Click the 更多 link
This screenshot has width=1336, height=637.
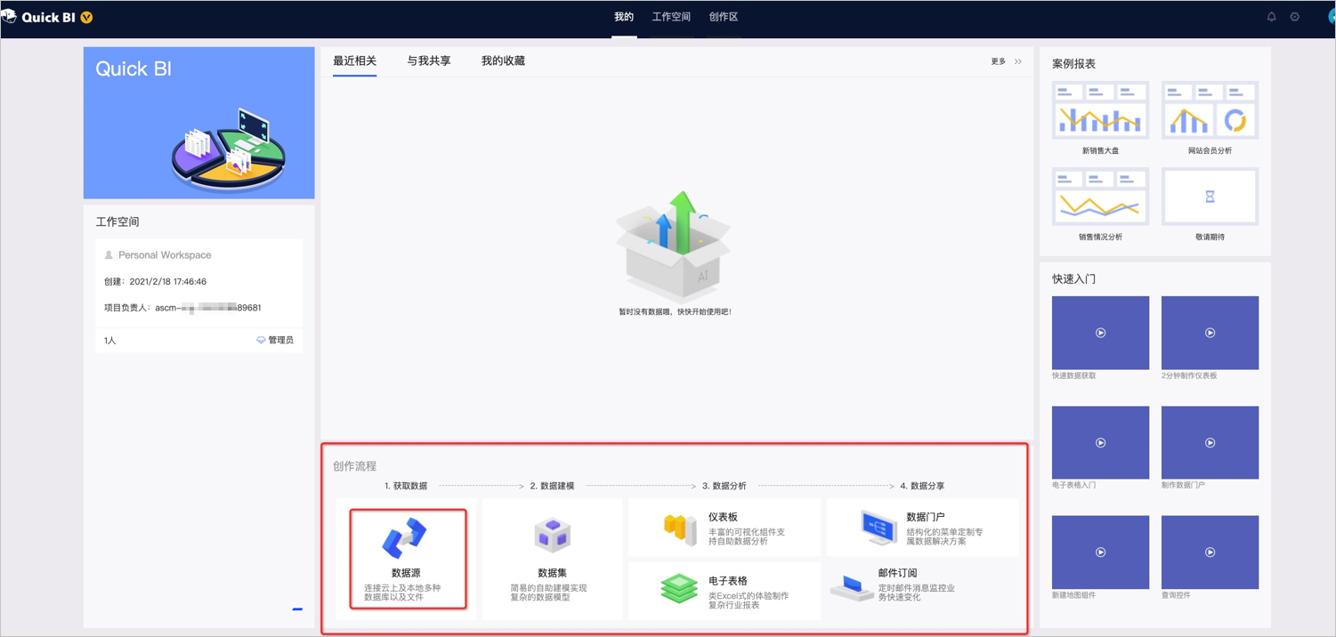pyautogui.click(x=998, y=61)
